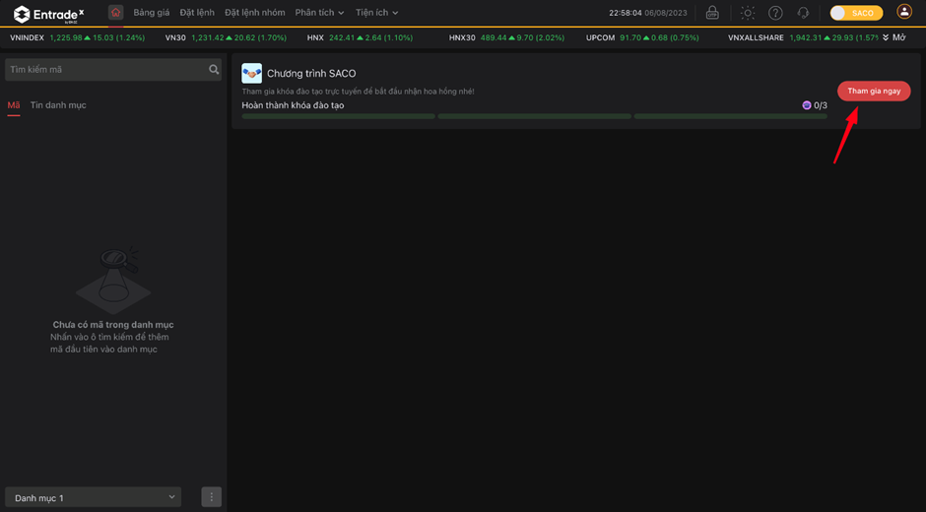Click the Tham gia ngay button
Viewport: 926px width, 512px height.
tap(874, 91)
